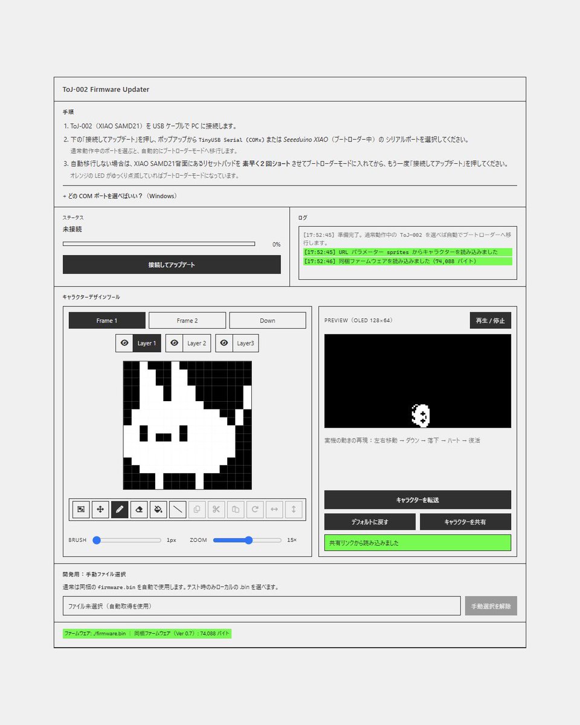Click the Rotate icon

(x=255, y=509)
